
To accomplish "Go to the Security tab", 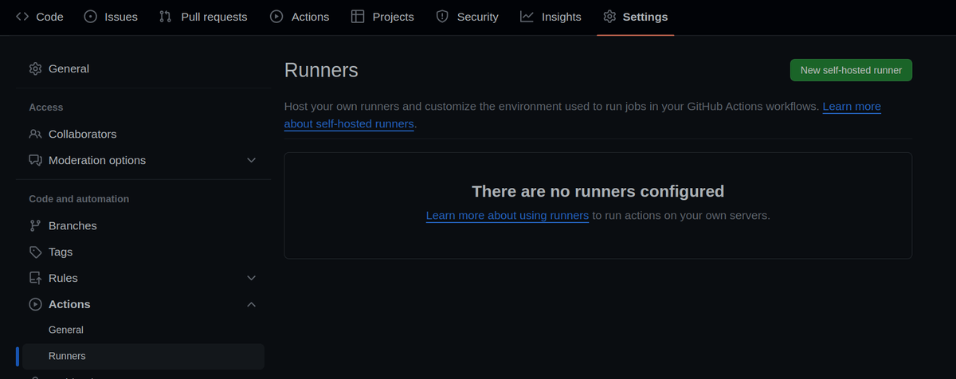I will click(x=468, y=17).
